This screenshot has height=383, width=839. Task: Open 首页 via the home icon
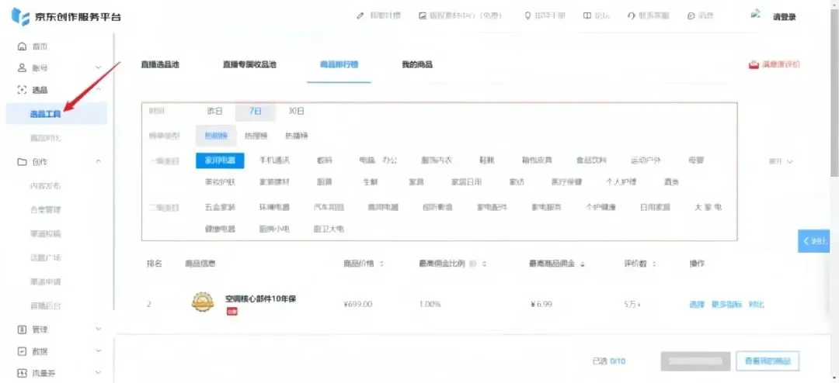(x=22, y=47)
